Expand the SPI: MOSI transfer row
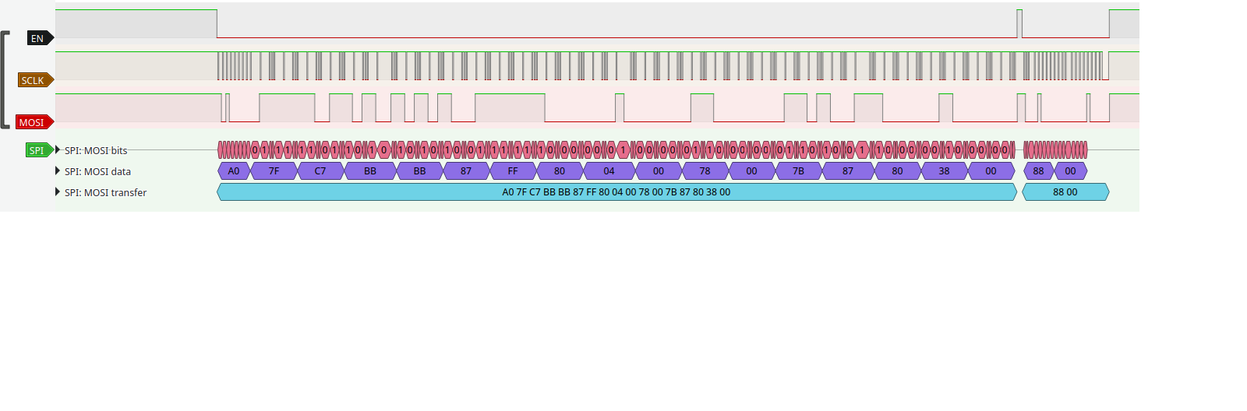The image size is (1247, 411). pyautogui.click(x=58, y=191)
